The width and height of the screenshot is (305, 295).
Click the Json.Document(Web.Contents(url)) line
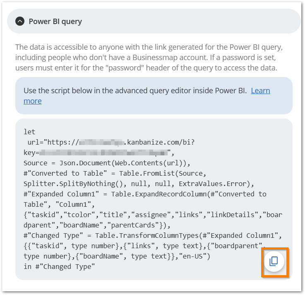pyautogui.click(x=107, y=163)
